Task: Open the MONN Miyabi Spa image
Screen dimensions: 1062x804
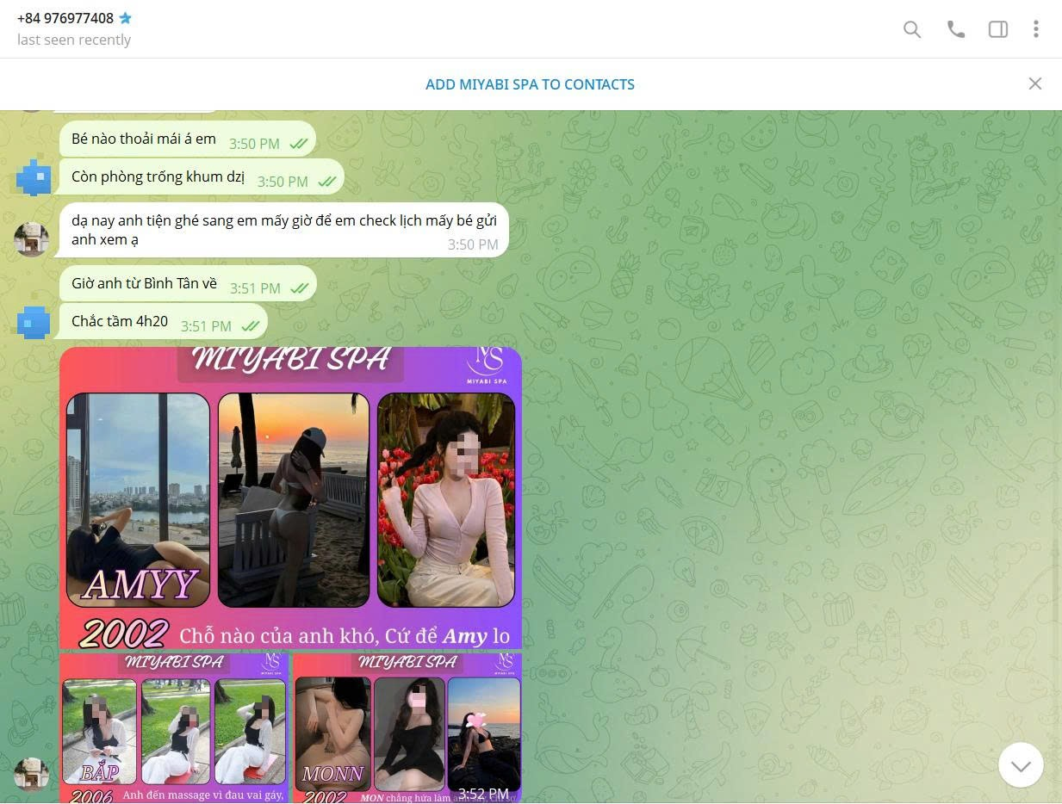Action: click(x=407, y=728)
